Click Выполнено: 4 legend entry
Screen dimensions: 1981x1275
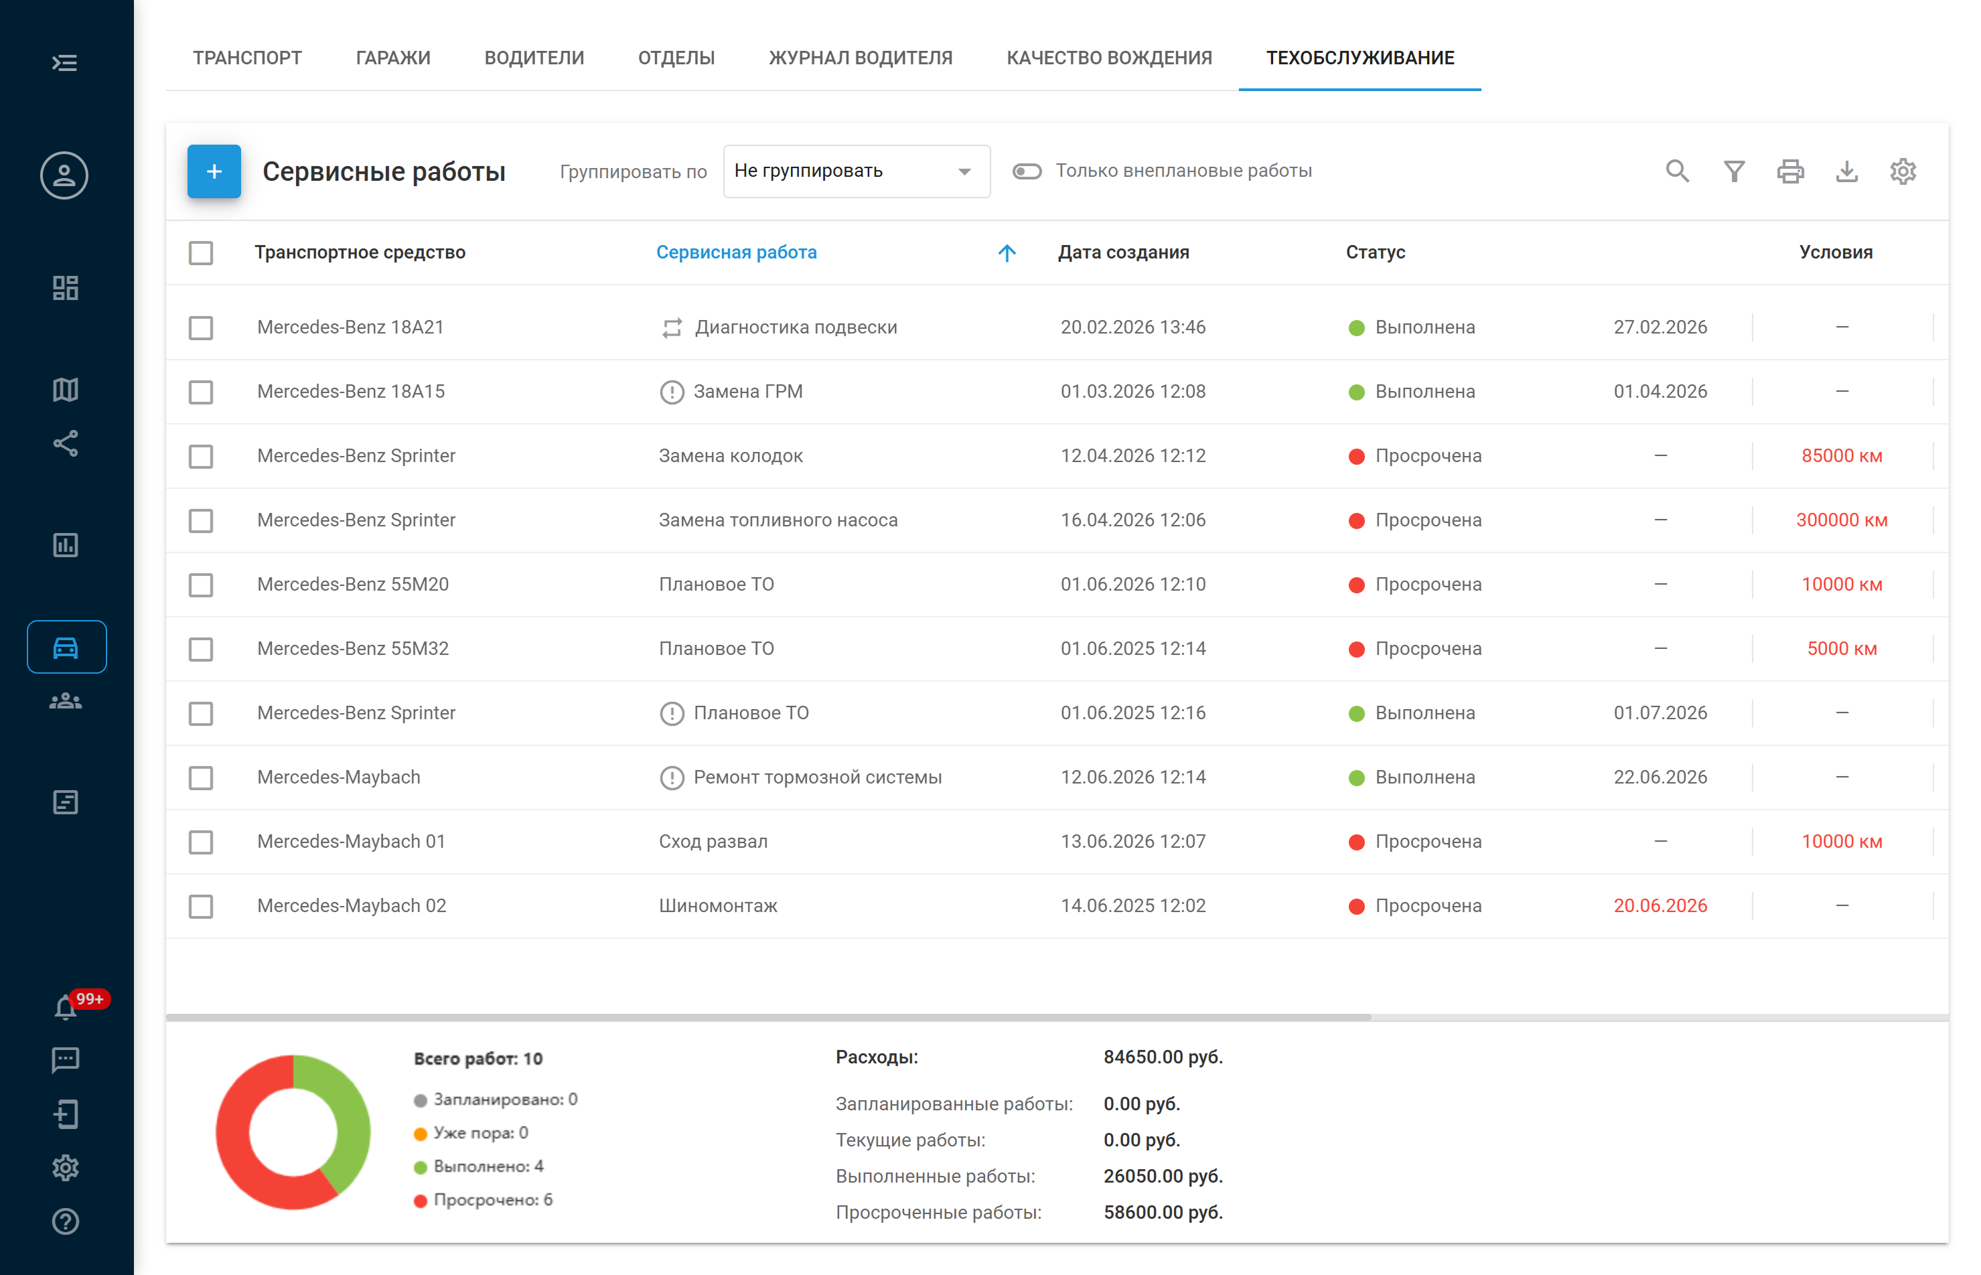(478, 1167)
